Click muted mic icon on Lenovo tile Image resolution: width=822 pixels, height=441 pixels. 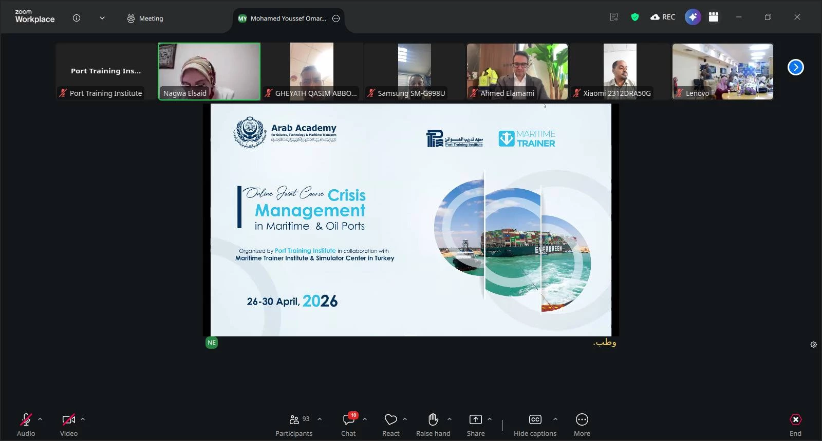pos(679,93)
